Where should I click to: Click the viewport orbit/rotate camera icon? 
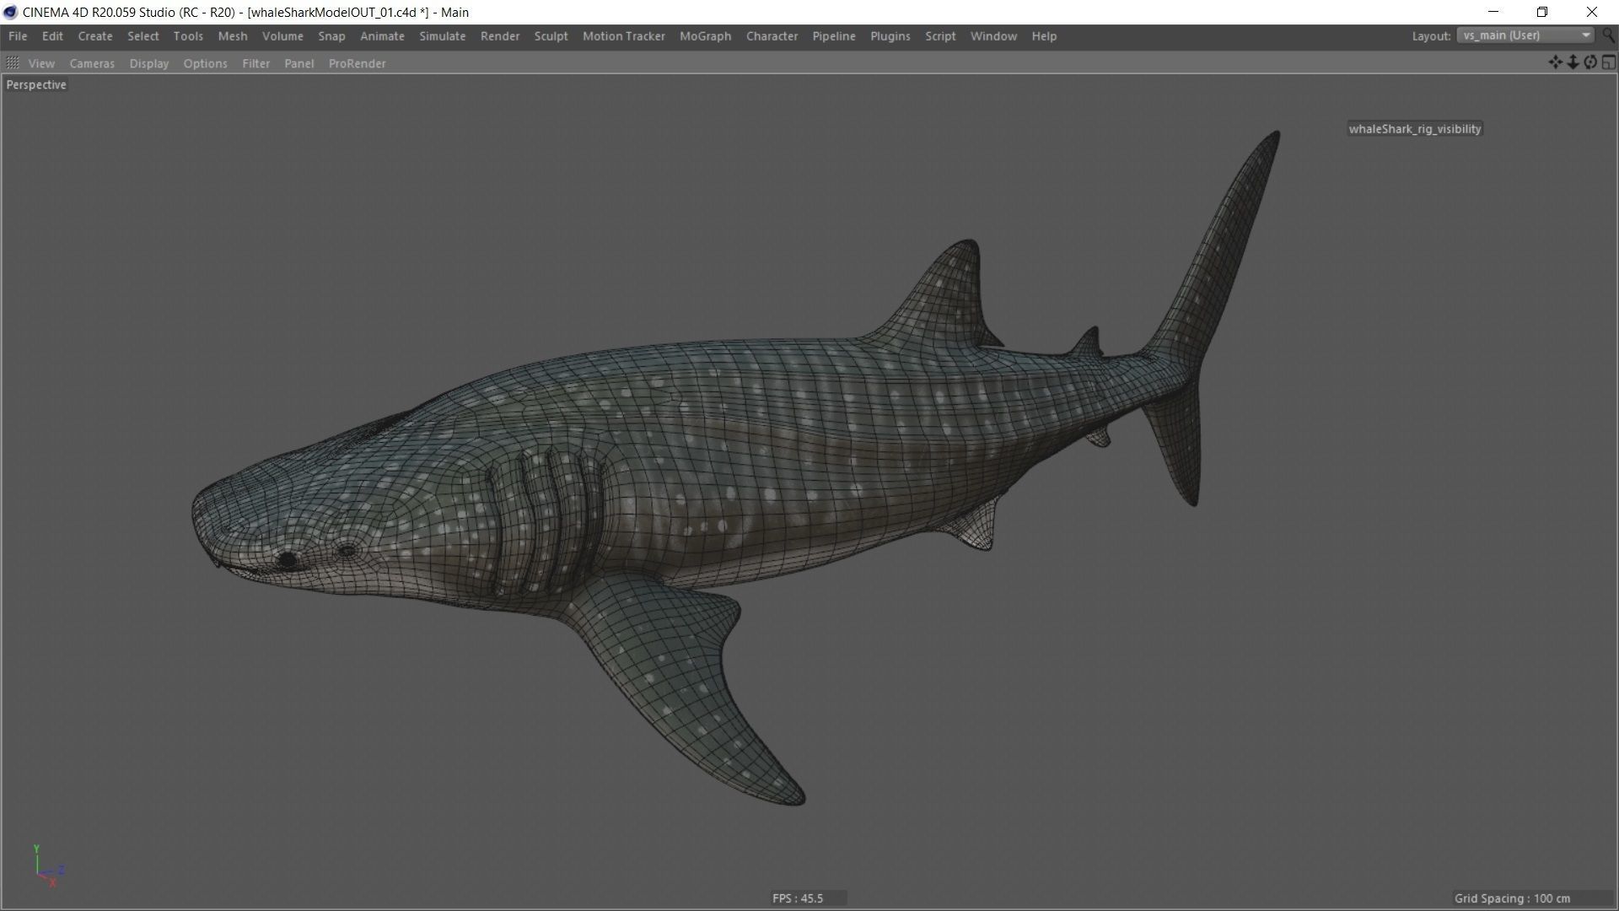click(1590, 62)
